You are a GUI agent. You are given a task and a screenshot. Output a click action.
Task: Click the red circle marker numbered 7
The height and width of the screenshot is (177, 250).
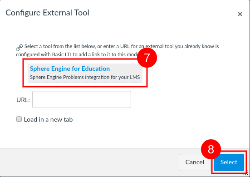147,58
